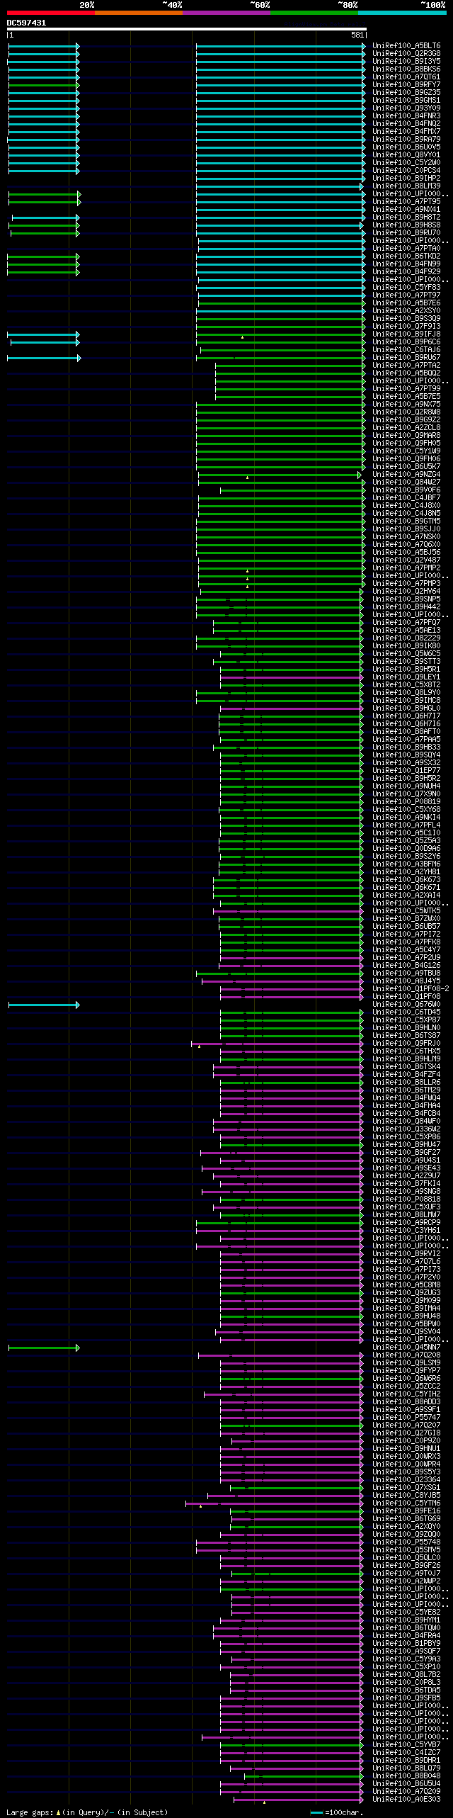
Task: Select the UniRef100_Q6K673 entry
Action: click(406, 880)
